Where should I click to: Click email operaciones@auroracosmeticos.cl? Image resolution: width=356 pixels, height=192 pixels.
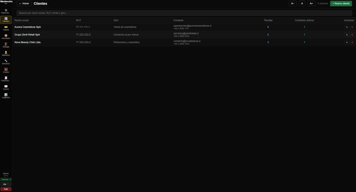click(192, 26)
